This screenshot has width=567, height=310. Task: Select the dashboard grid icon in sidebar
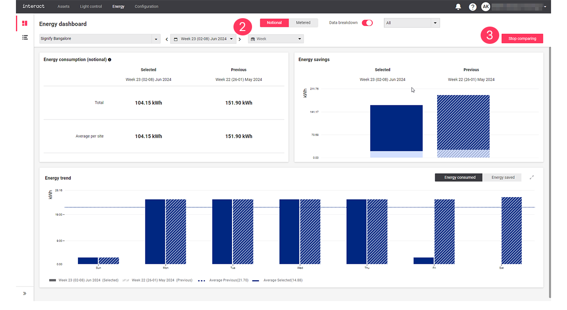pyautogui.click(x=24, y=23)
